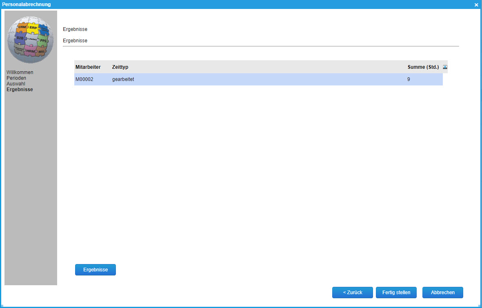Image resolution: width=482 pixels, height=308 pixels.
Task: Click the Zeittyp column header
Action: coord(120,67)
